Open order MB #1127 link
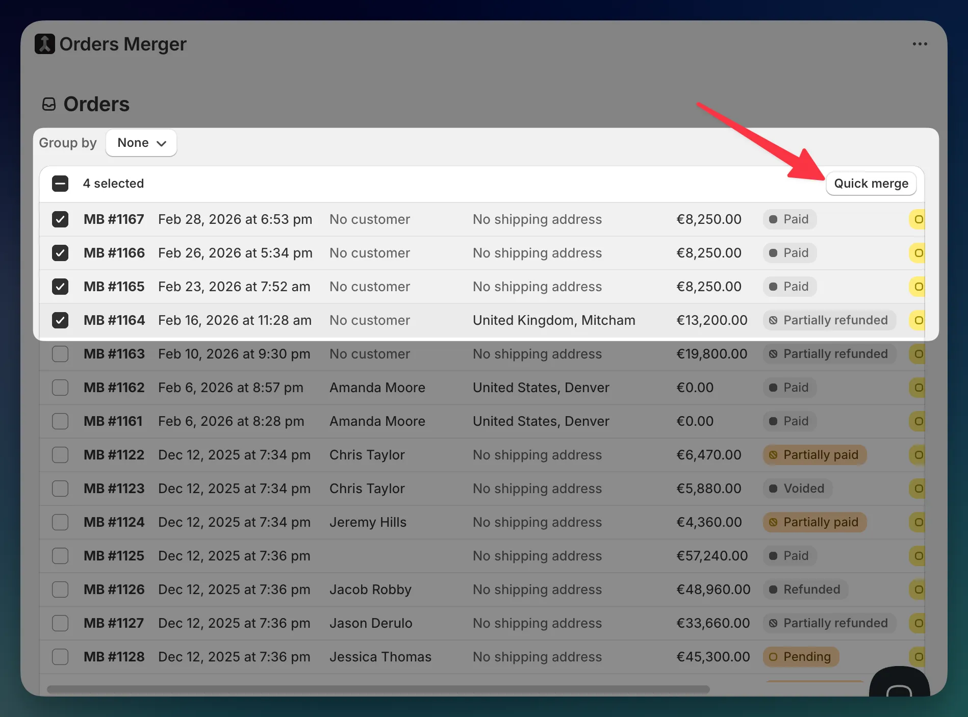968x717 pixels. tap(114, 623)
